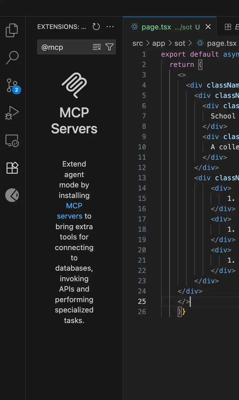Open Source Control view with badge 2
This screenshot has width=239, height=400.
tap(13, 86)
